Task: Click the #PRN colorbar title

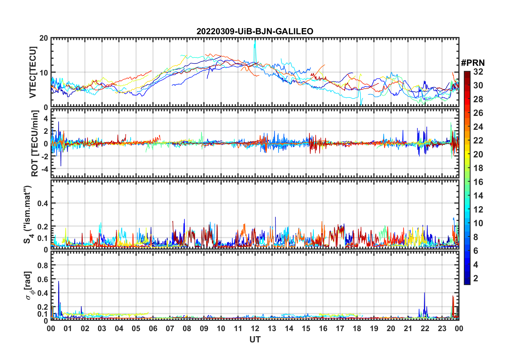Action: [x=473, y=63]
